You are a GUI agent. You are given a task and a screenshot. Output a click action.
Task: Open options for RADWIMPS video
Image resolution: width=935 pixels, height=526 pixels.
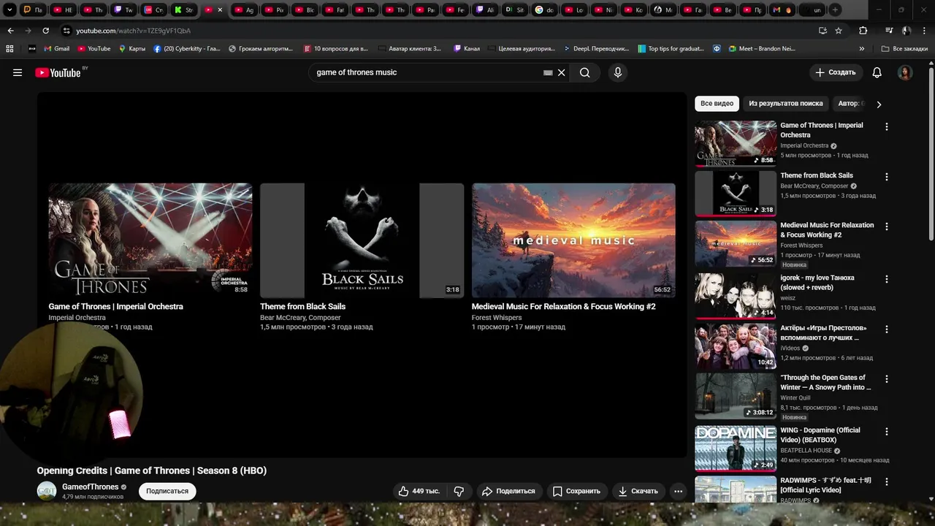pos(887,481)
